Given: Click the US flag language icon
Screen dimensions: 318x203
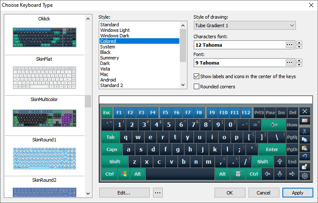Looking at the screenshot, I should click(304, 121).
